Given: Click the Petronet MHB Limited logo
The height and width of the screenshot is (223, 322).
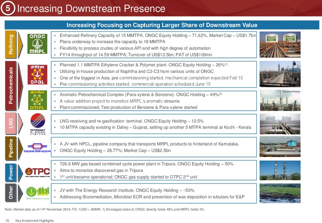Looking at the screenshot, I should tap(37, 148).
